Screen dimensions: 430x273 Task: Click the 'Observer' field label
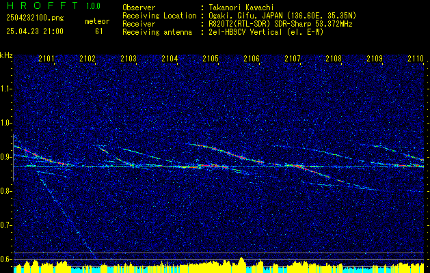pos(139,8)
